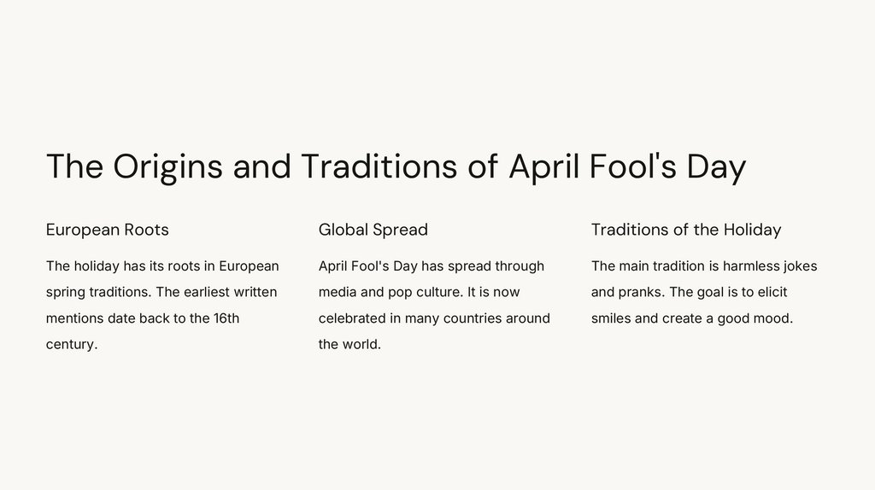Click the word "Traditions" in the main title
Viewport: 875px width, 490px height.
[379, 166]
